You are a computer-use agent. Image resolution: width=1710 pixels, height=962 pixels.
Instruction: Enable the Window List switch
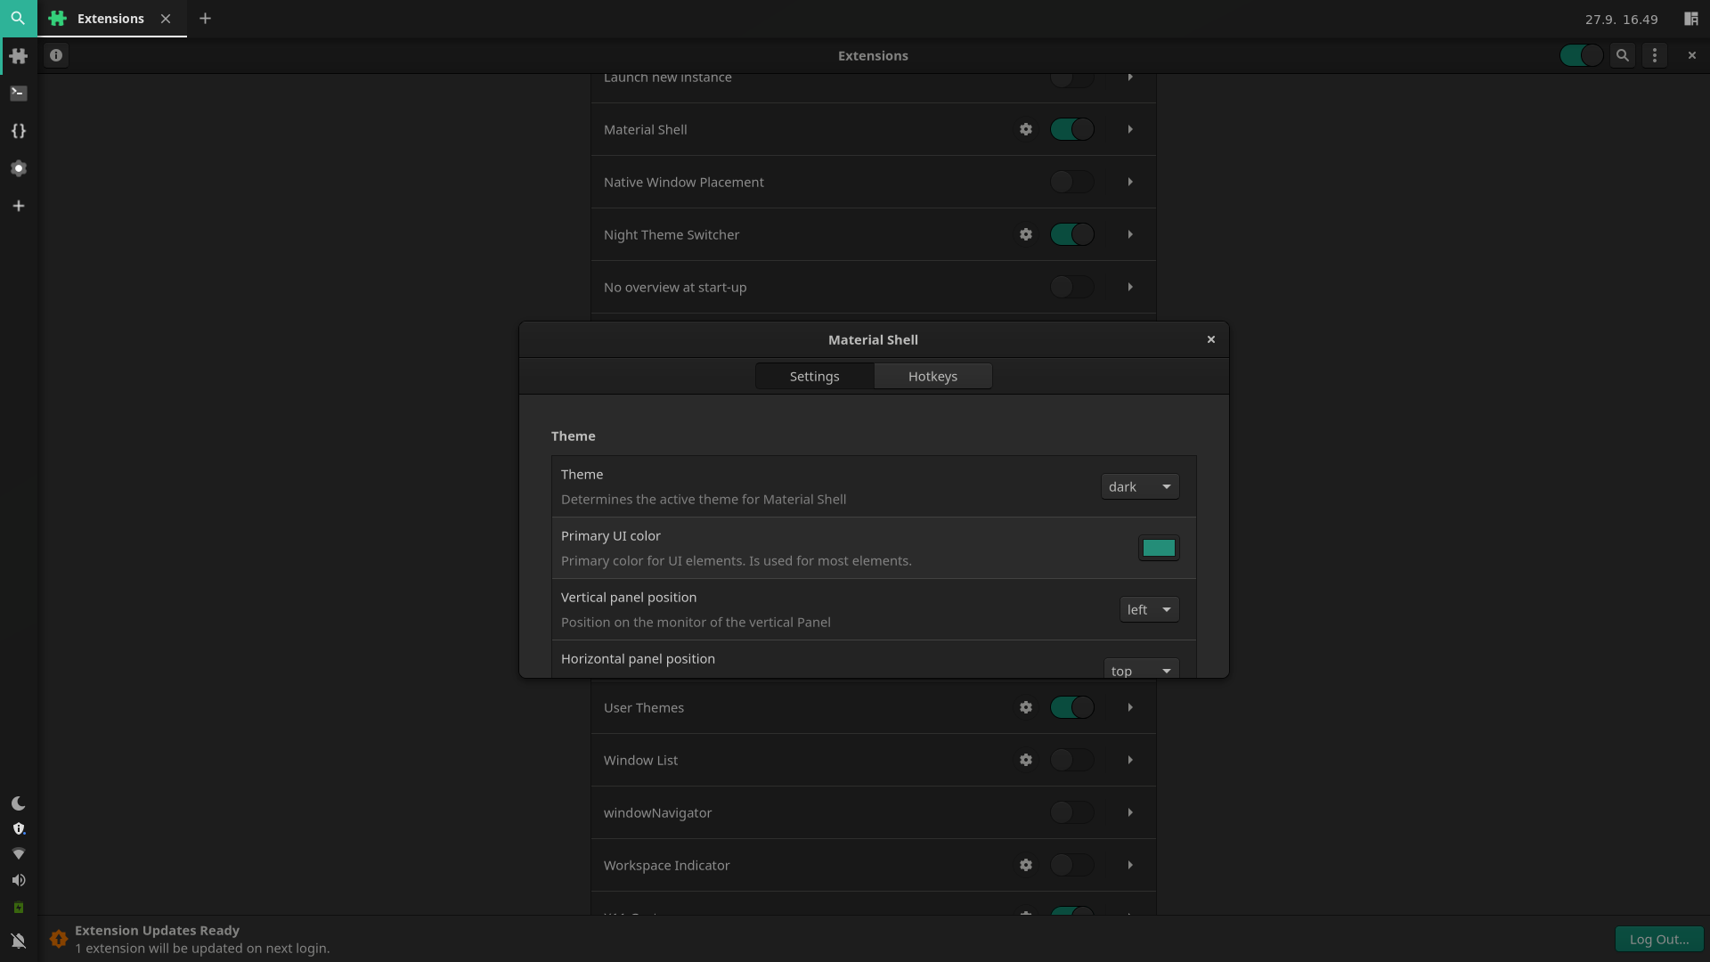pyautogui.click(x=1072, y=760)
